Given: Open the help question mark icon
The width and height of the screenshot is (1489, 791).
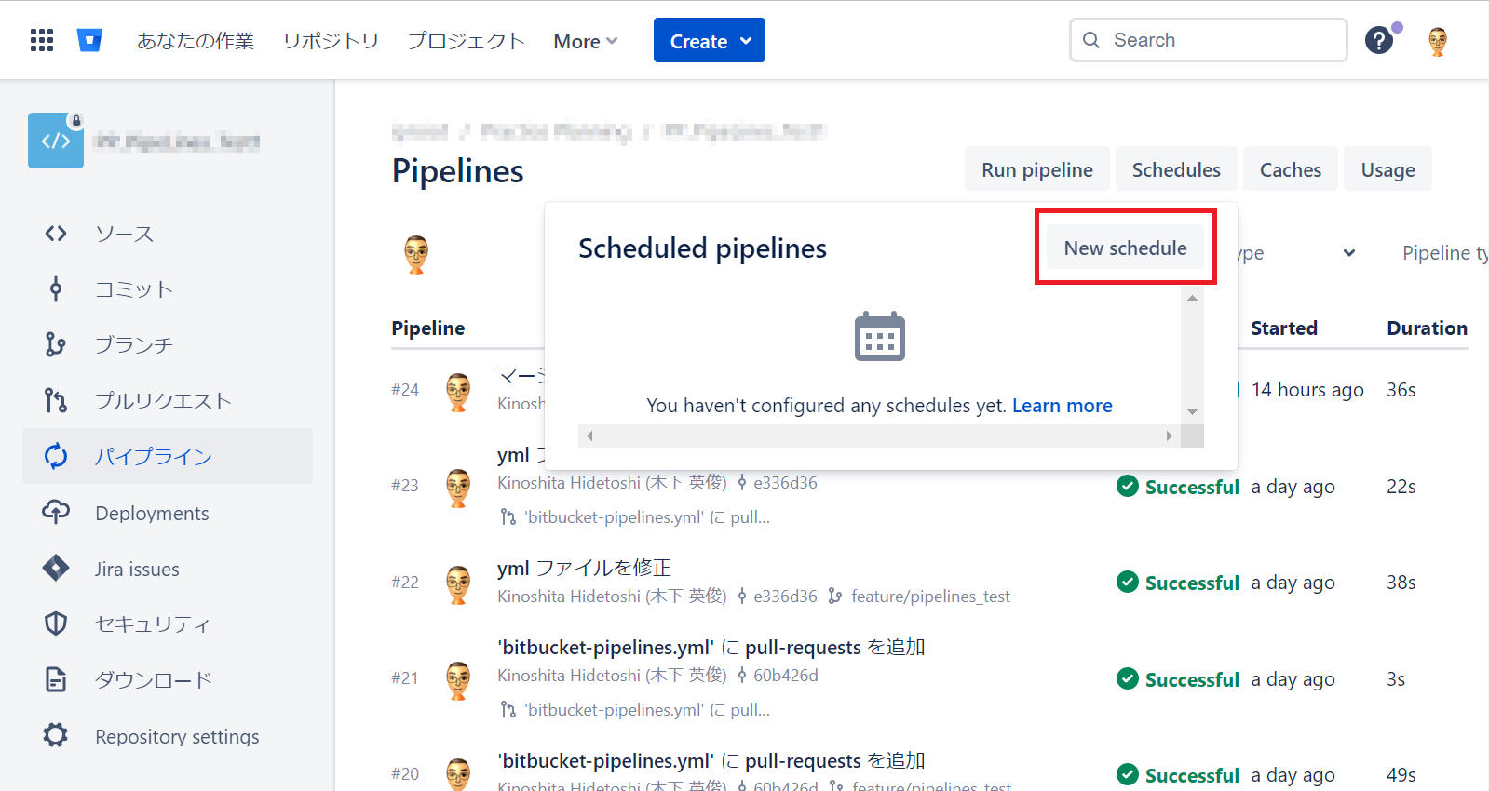Looking at the screenshot, I should [x=1378, y=40].
